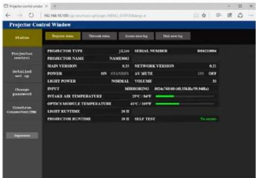Click the network version value 0.21

point(213,66)
